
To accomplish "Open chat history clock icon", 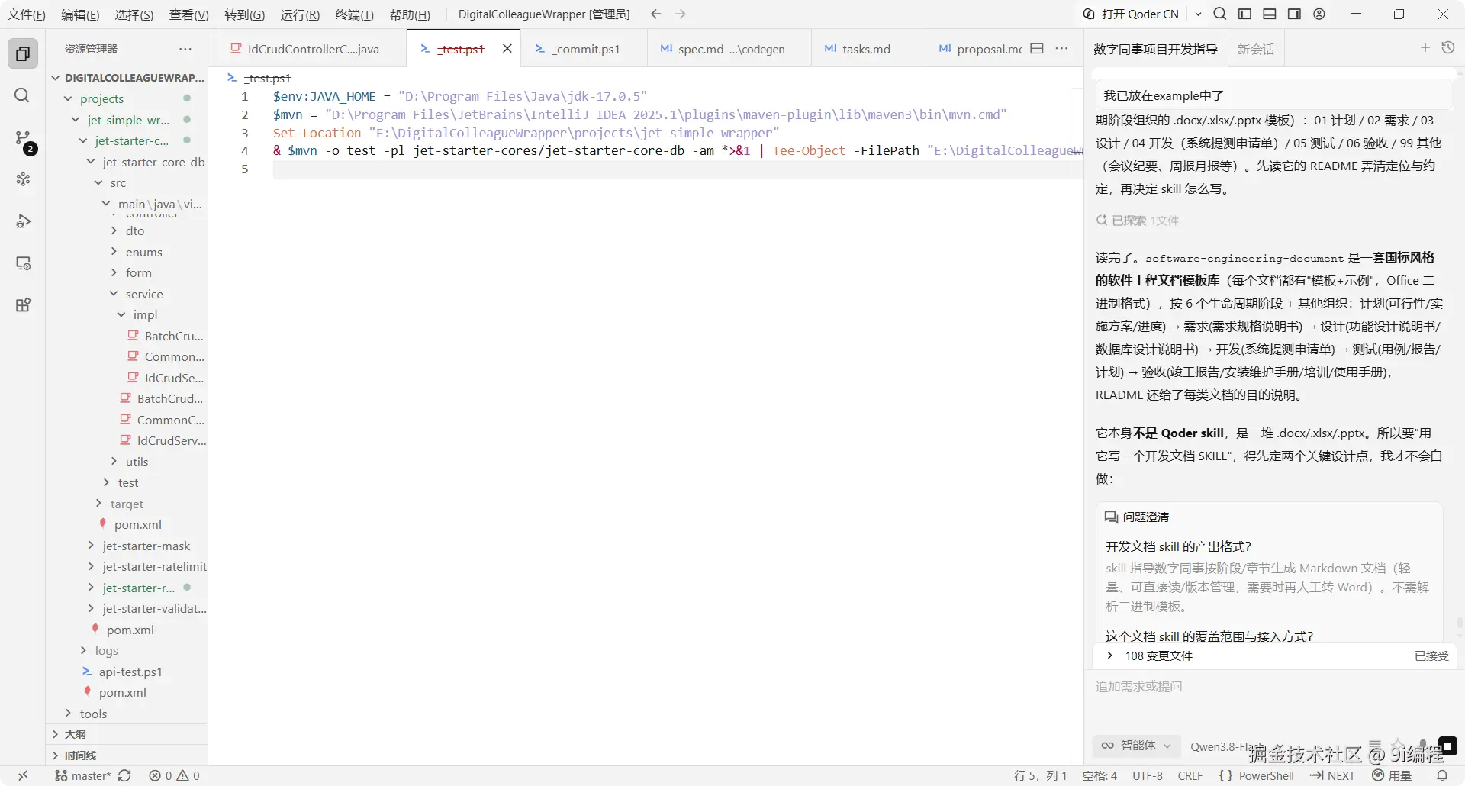I will 1448,48.
